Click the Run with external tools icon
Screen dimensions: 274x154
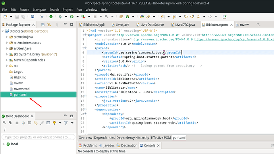pyautogui.click(x=83, y=17)
